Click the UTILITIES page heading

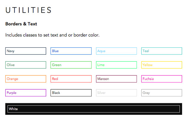coord(29,10)
